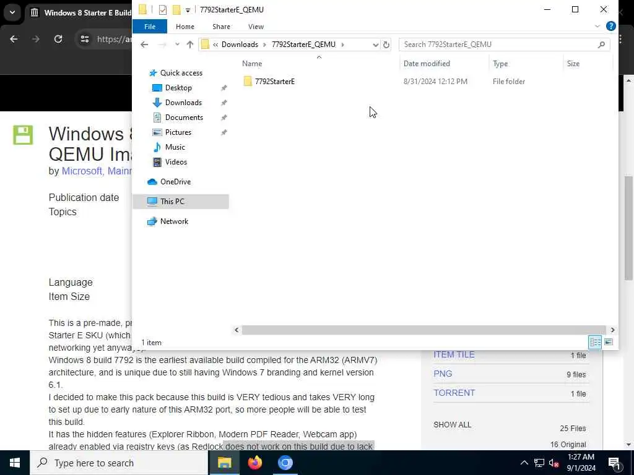Expand the ribbon with the chevron
The image size is (634, 475).
[x=597, y=26]
